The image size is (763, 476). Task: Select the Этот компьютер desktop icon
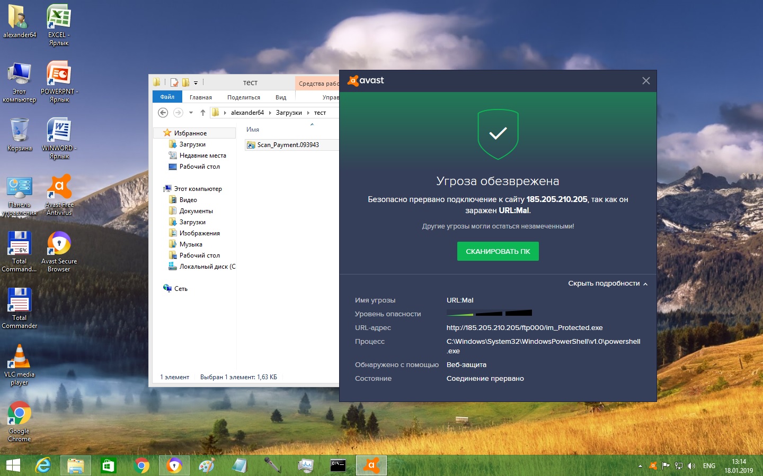coord(20,82)
